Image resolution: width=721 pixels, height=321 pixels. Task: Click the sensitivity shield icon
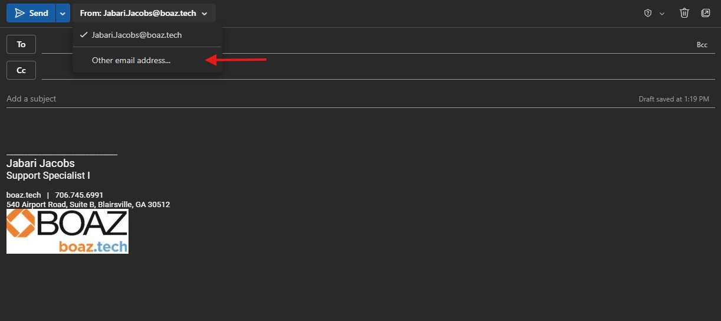pos(648,13)
